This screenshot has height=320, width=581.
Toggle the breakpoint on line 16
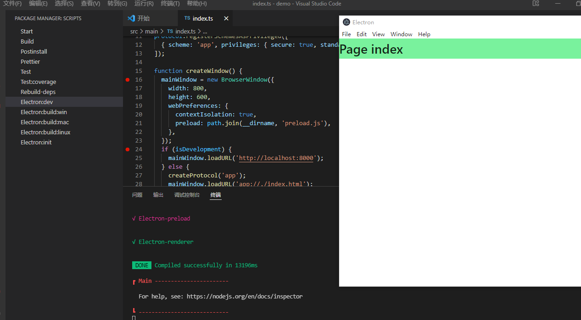[x=127, y=79]
